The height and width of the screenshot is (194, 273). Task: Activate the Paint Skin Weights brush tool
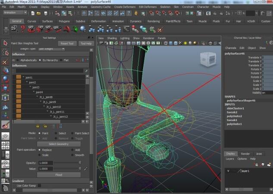point(5,125)
